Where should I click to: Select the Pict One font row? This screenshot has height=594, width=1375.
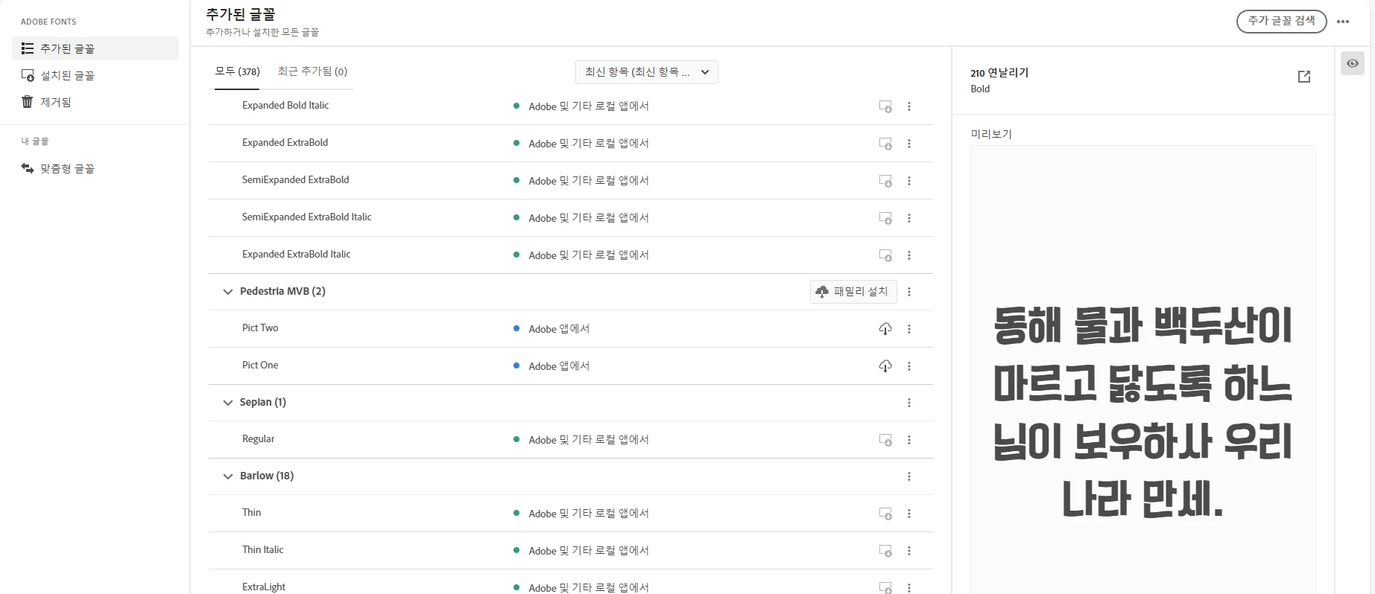coord(571,366)
